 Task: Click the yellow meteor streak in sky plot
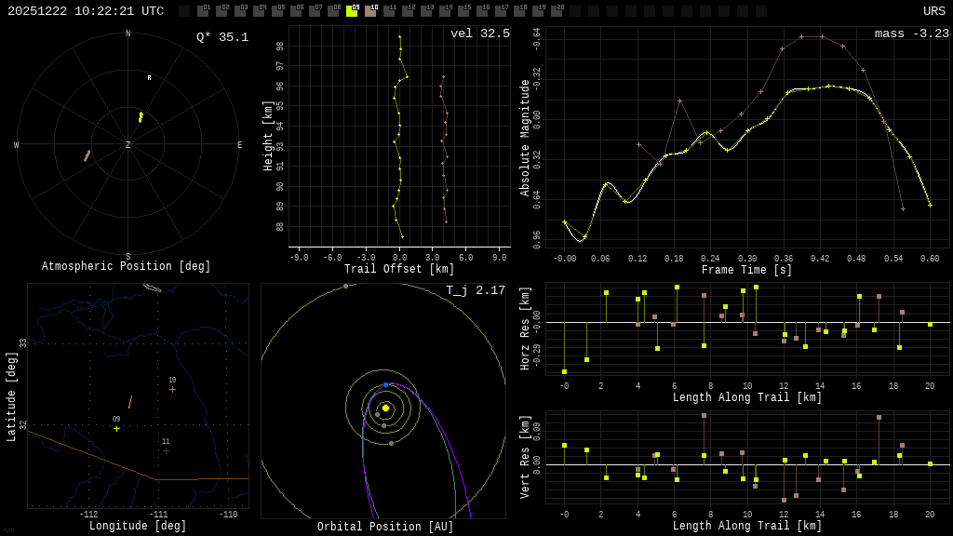tap(141, 116)
